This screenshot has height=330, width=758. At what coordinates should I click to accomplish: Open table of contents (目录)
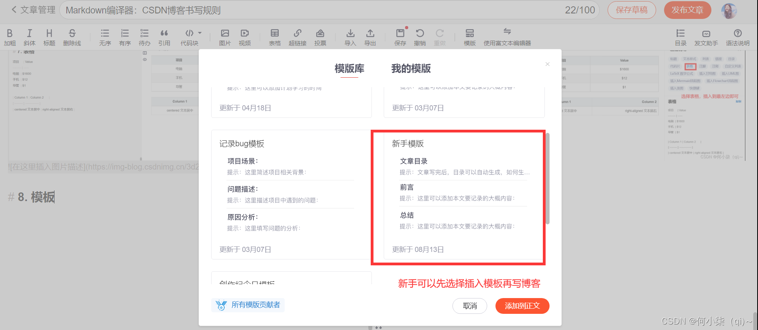coord(681,37)
